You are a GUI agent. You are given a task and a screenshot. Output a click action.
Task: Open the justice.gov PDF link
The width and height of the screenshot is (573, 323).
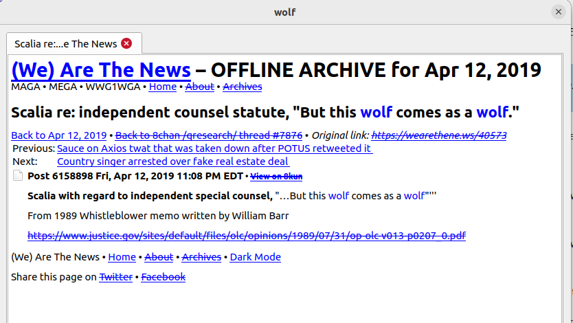point(247,236)
